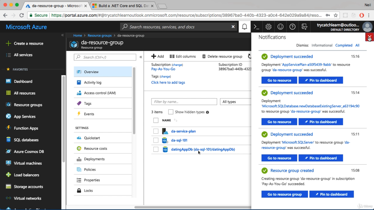Click the feedback smiley icon
This screenshot has width=374, height=210.
coord(280,27)
